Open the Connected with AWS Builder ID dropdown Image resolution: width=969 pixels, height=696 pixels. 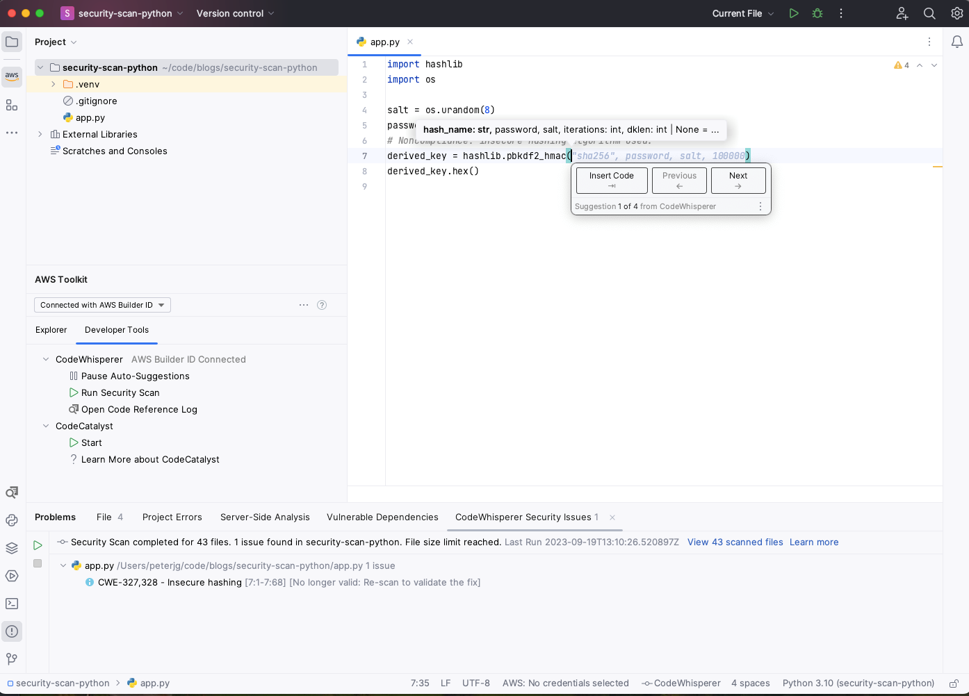[101, 304]
